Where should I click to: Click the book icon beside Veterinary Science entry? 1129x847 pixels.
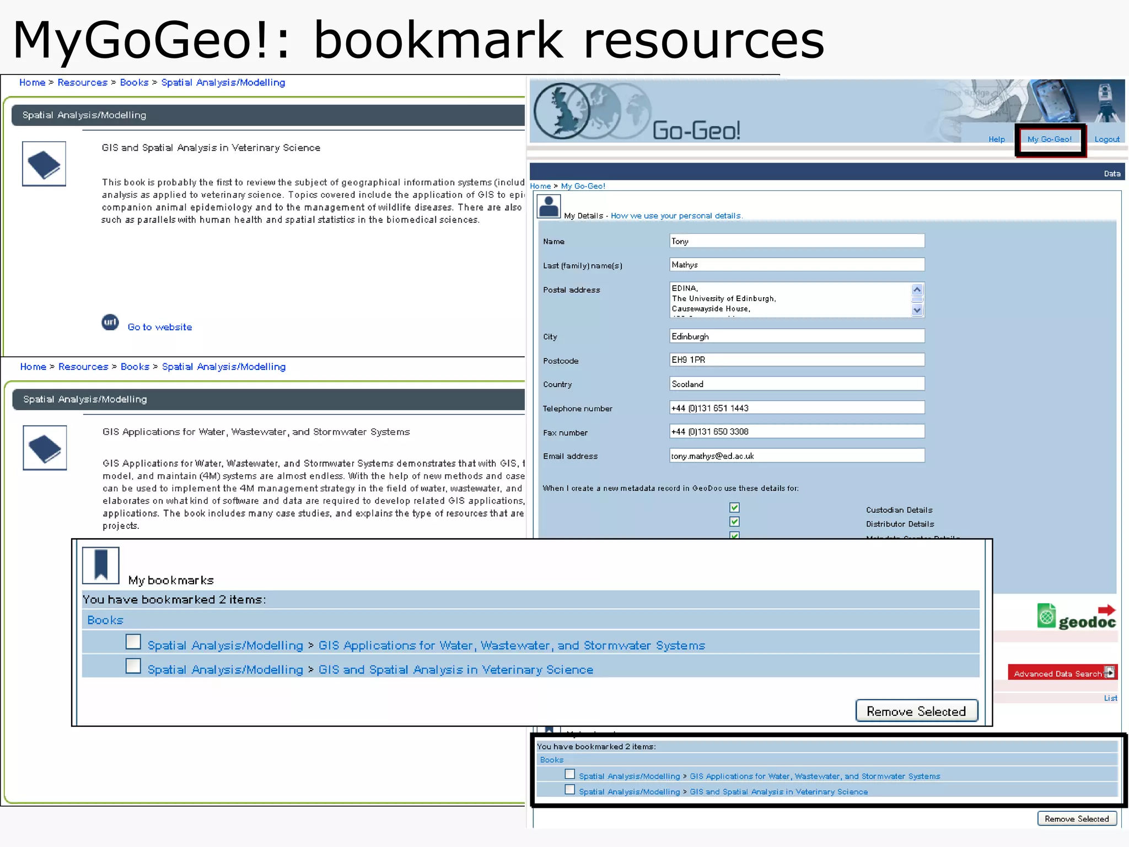(x=44, y=164)
